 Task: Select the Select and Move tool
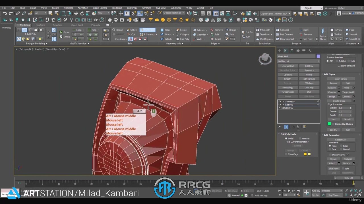pos(76,13)
